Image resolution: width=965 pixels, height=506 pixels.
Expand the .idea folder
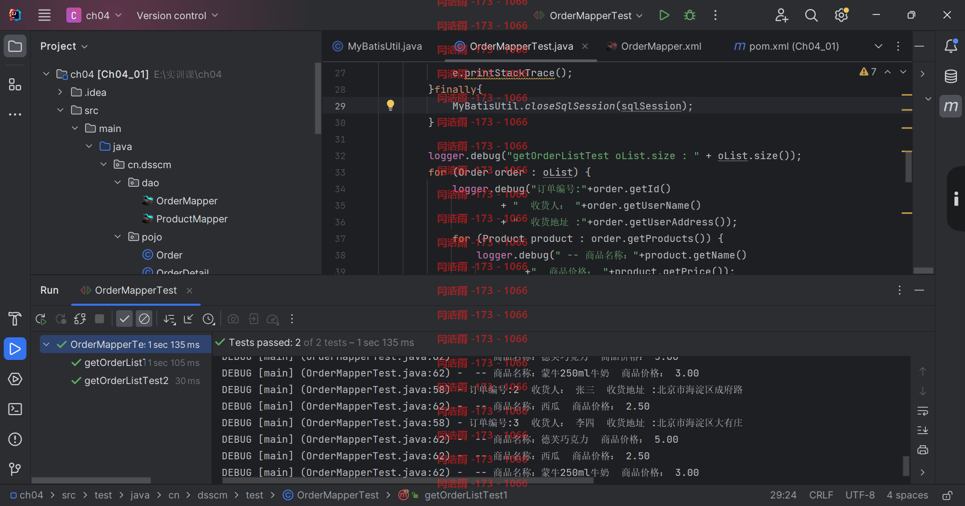pyautogui.click(x=60, y=92)
